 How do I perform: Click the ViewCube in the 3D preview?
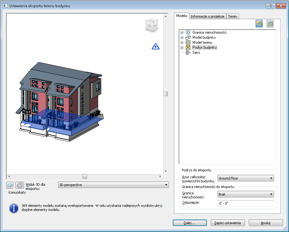(x=152, y=25)
